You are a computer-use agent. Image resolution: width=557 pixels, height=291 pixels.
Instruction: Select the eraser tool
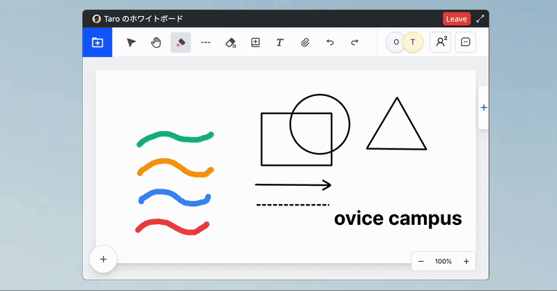230,42
